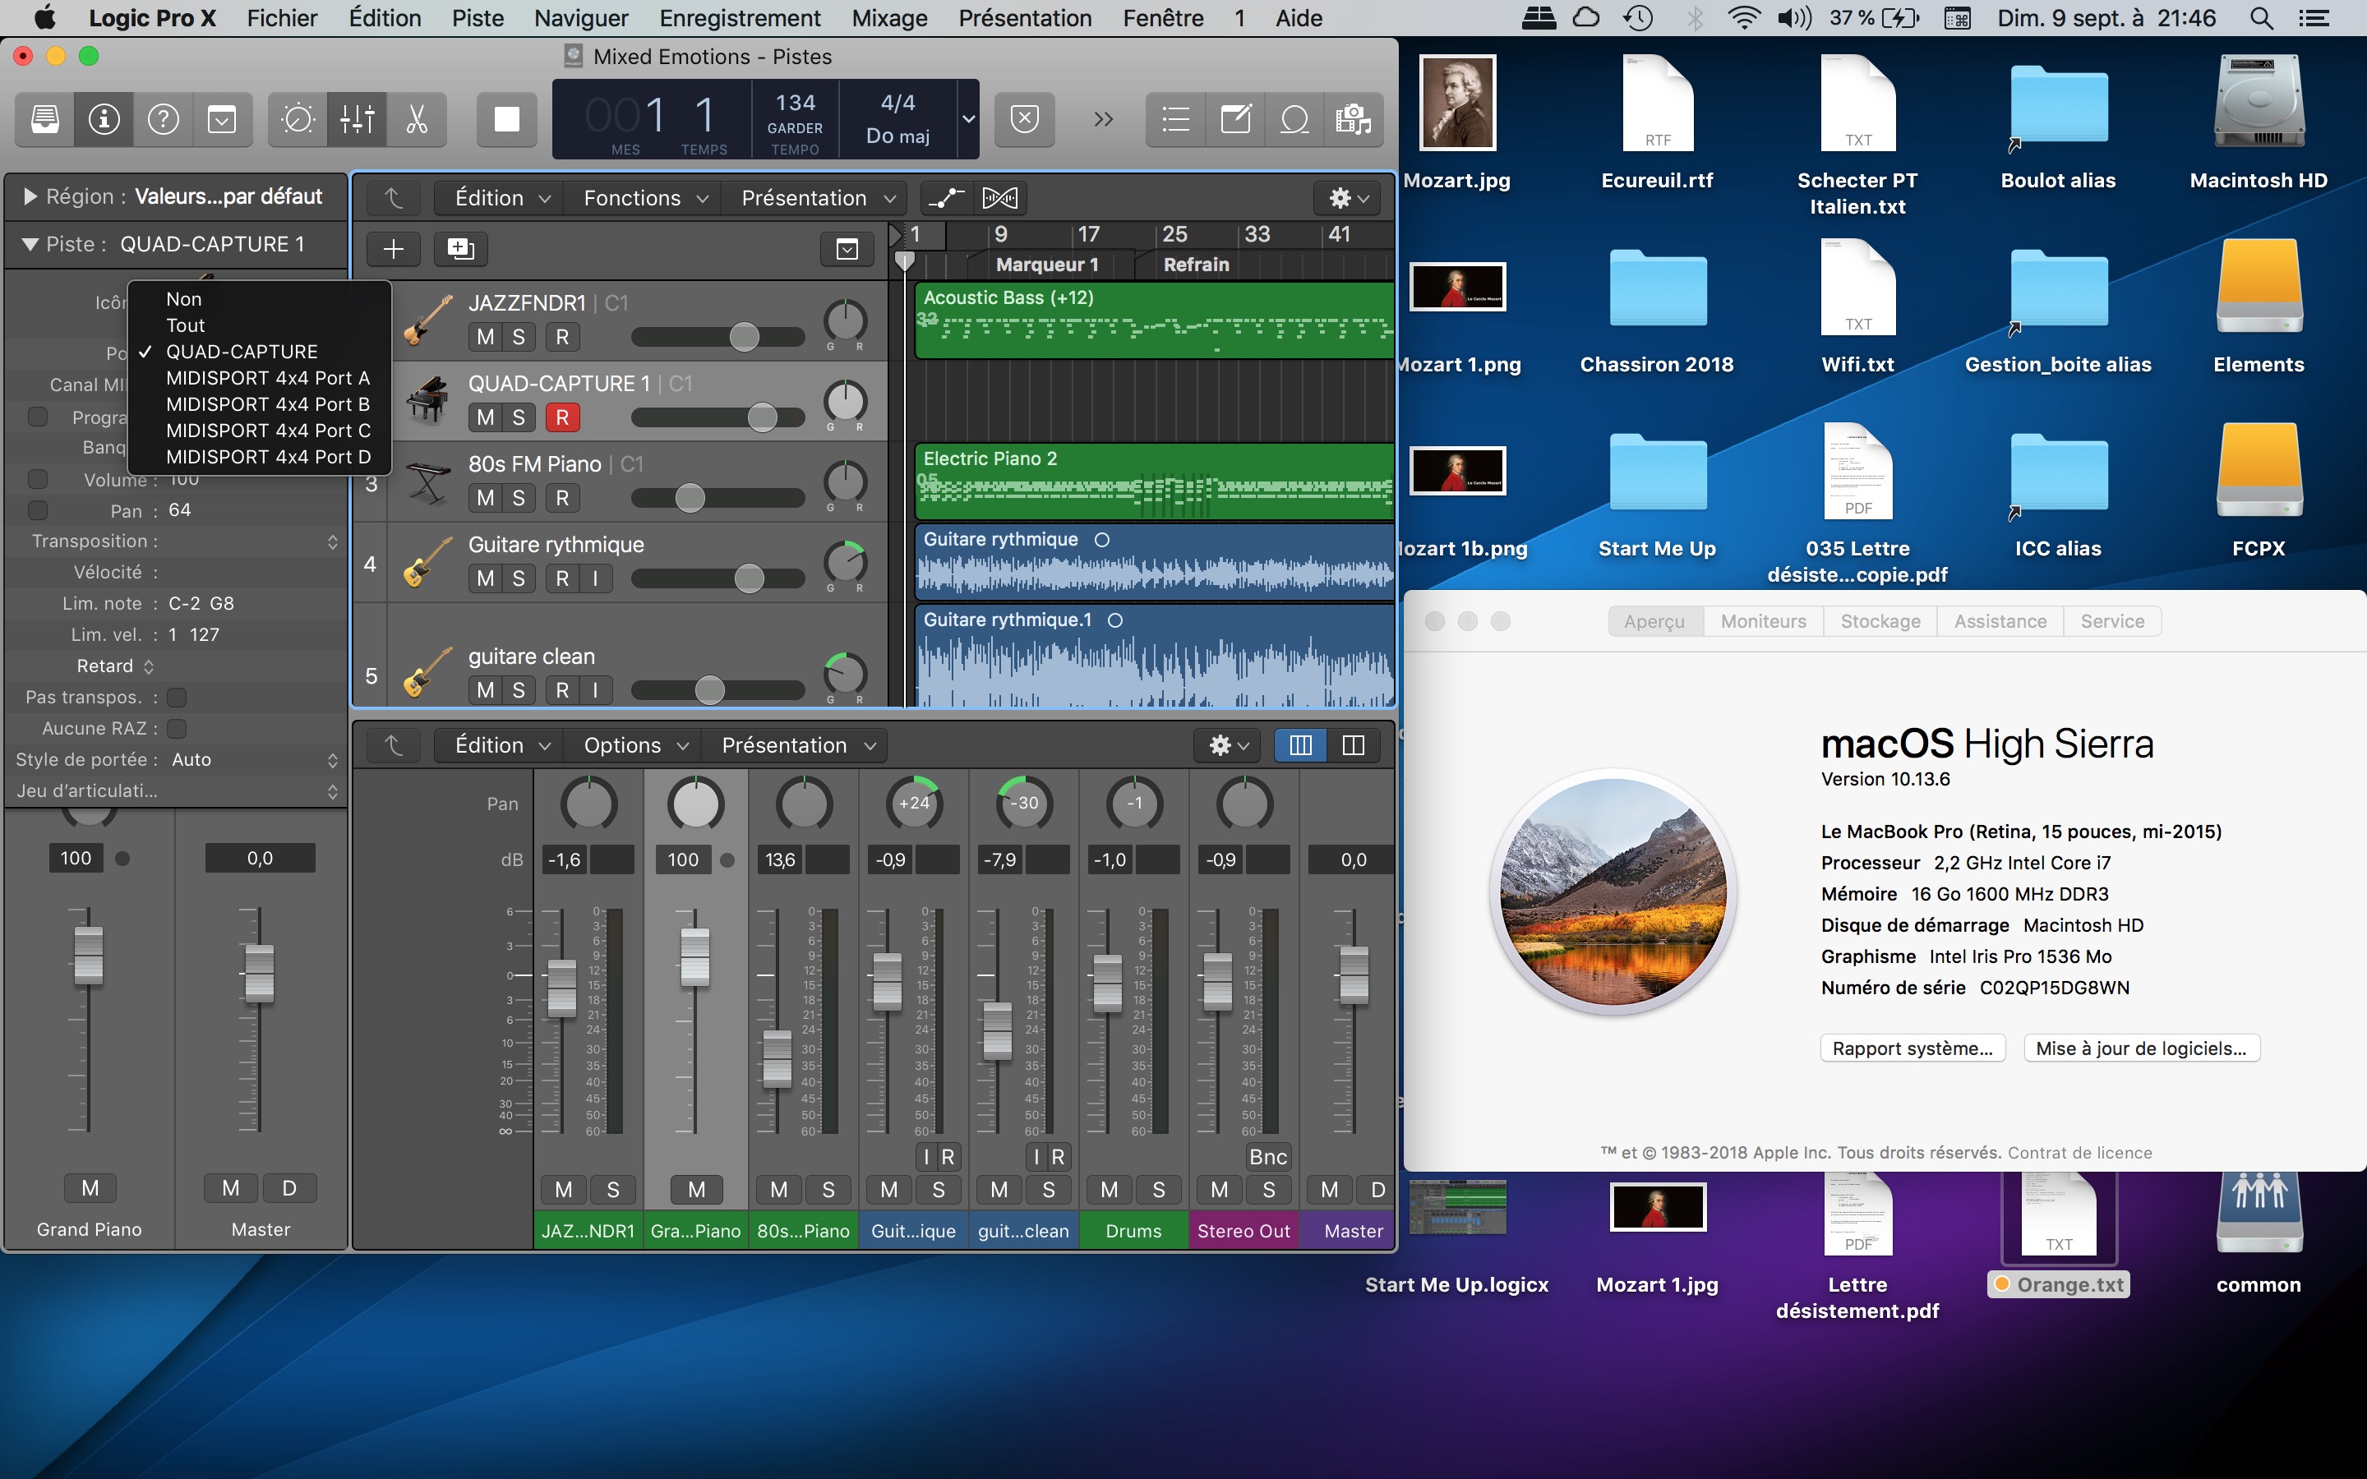Toggle the automation curve icon
2367x1479 pixels.
pyautogui.click(x=946, y=199)
